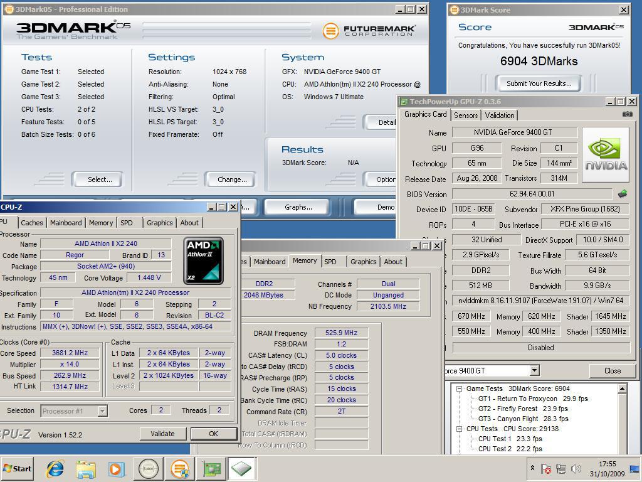The height and width of the screenshot is (482, 642).
Task: Select GT3 - Canyon Flight row
Action: [524, 419]
